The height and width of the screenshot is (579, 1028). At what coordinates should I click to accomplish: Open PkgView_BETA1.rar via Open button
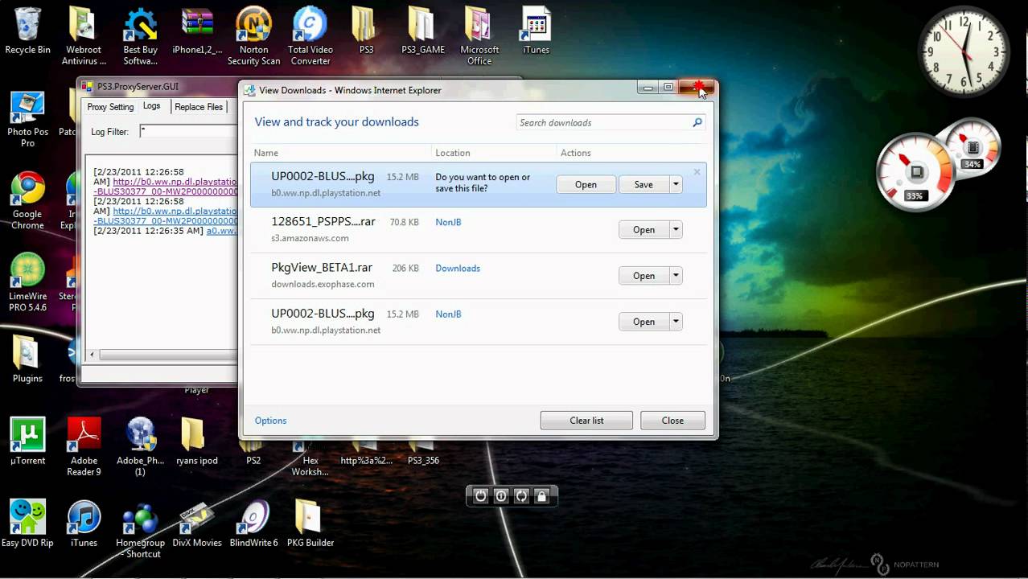click(644, 276)
